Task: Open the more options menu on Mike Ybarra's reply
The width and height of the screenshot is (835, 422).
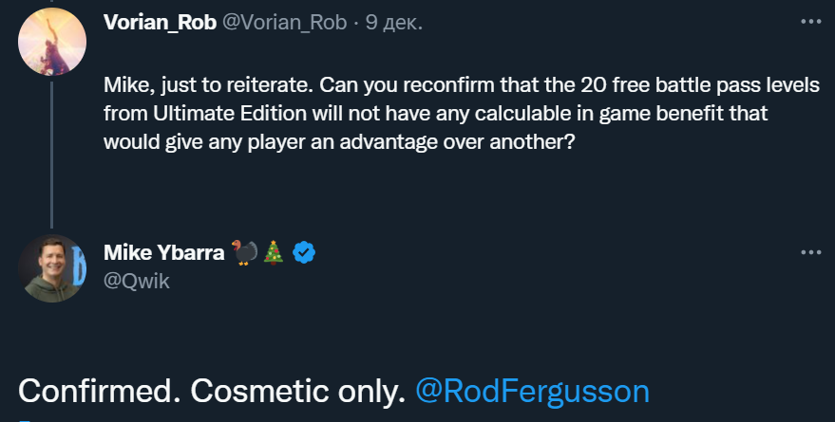Action: tap(809, 252)
